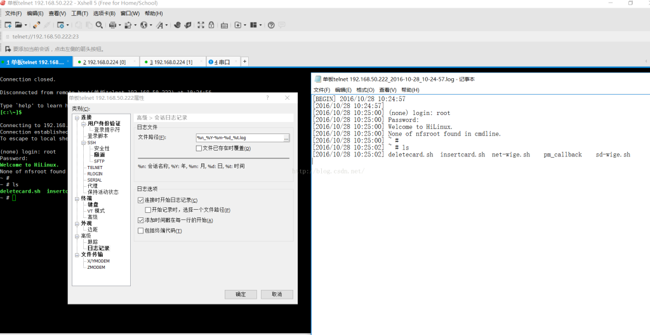Click the Help question mark toolbar icon
Viewport: 650px width, 335px height.
(x=271, y=25)
